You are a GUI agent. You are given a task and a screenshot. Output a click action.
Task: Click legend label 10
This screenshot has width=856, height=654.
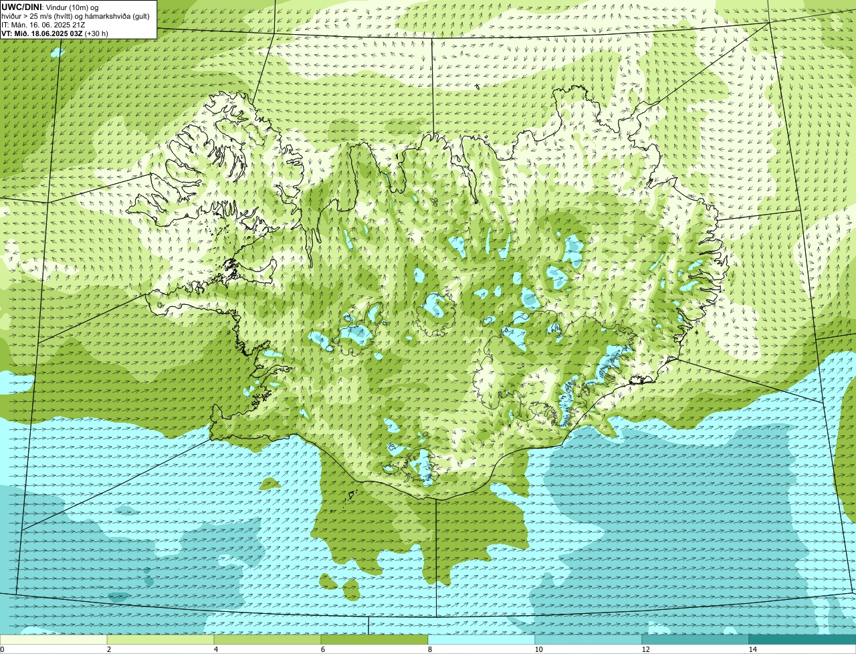(x=538, y=649)
